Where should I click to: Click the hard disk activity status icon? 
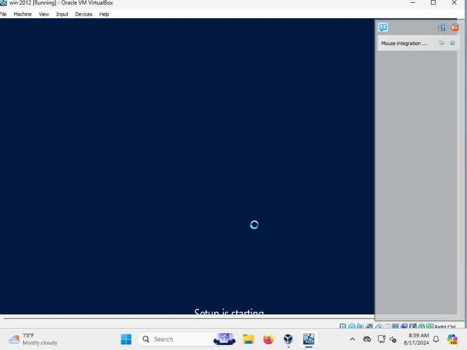tap(343, 326)
